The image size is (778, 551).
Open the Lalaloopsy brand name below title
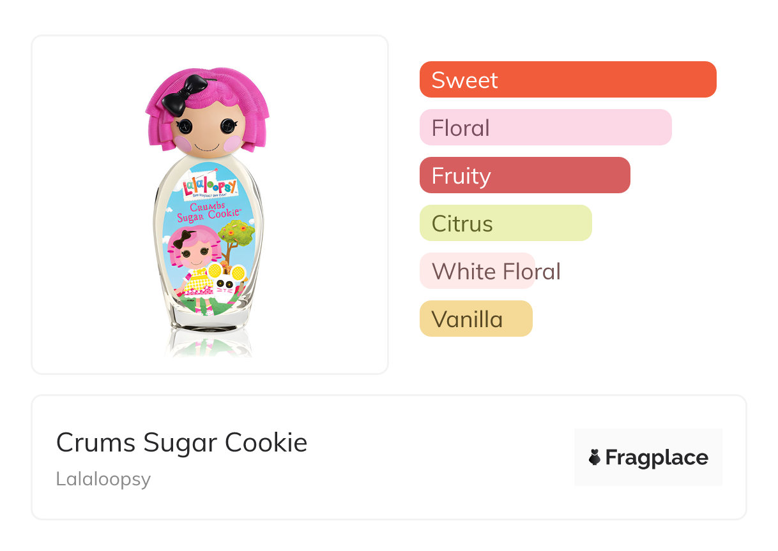pyautogui.click(x=103, y=479)
